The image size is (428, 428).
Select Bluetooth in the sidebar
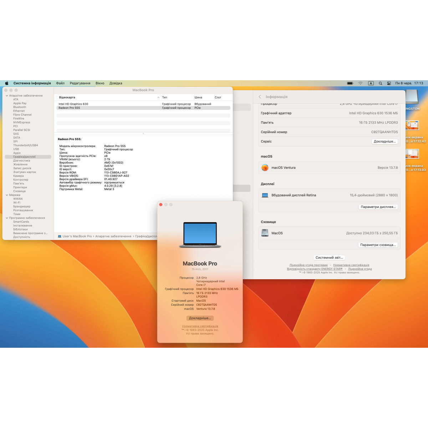pos(20,107)
